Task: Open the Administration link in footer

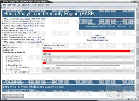Action: click(x=50, y=82)
